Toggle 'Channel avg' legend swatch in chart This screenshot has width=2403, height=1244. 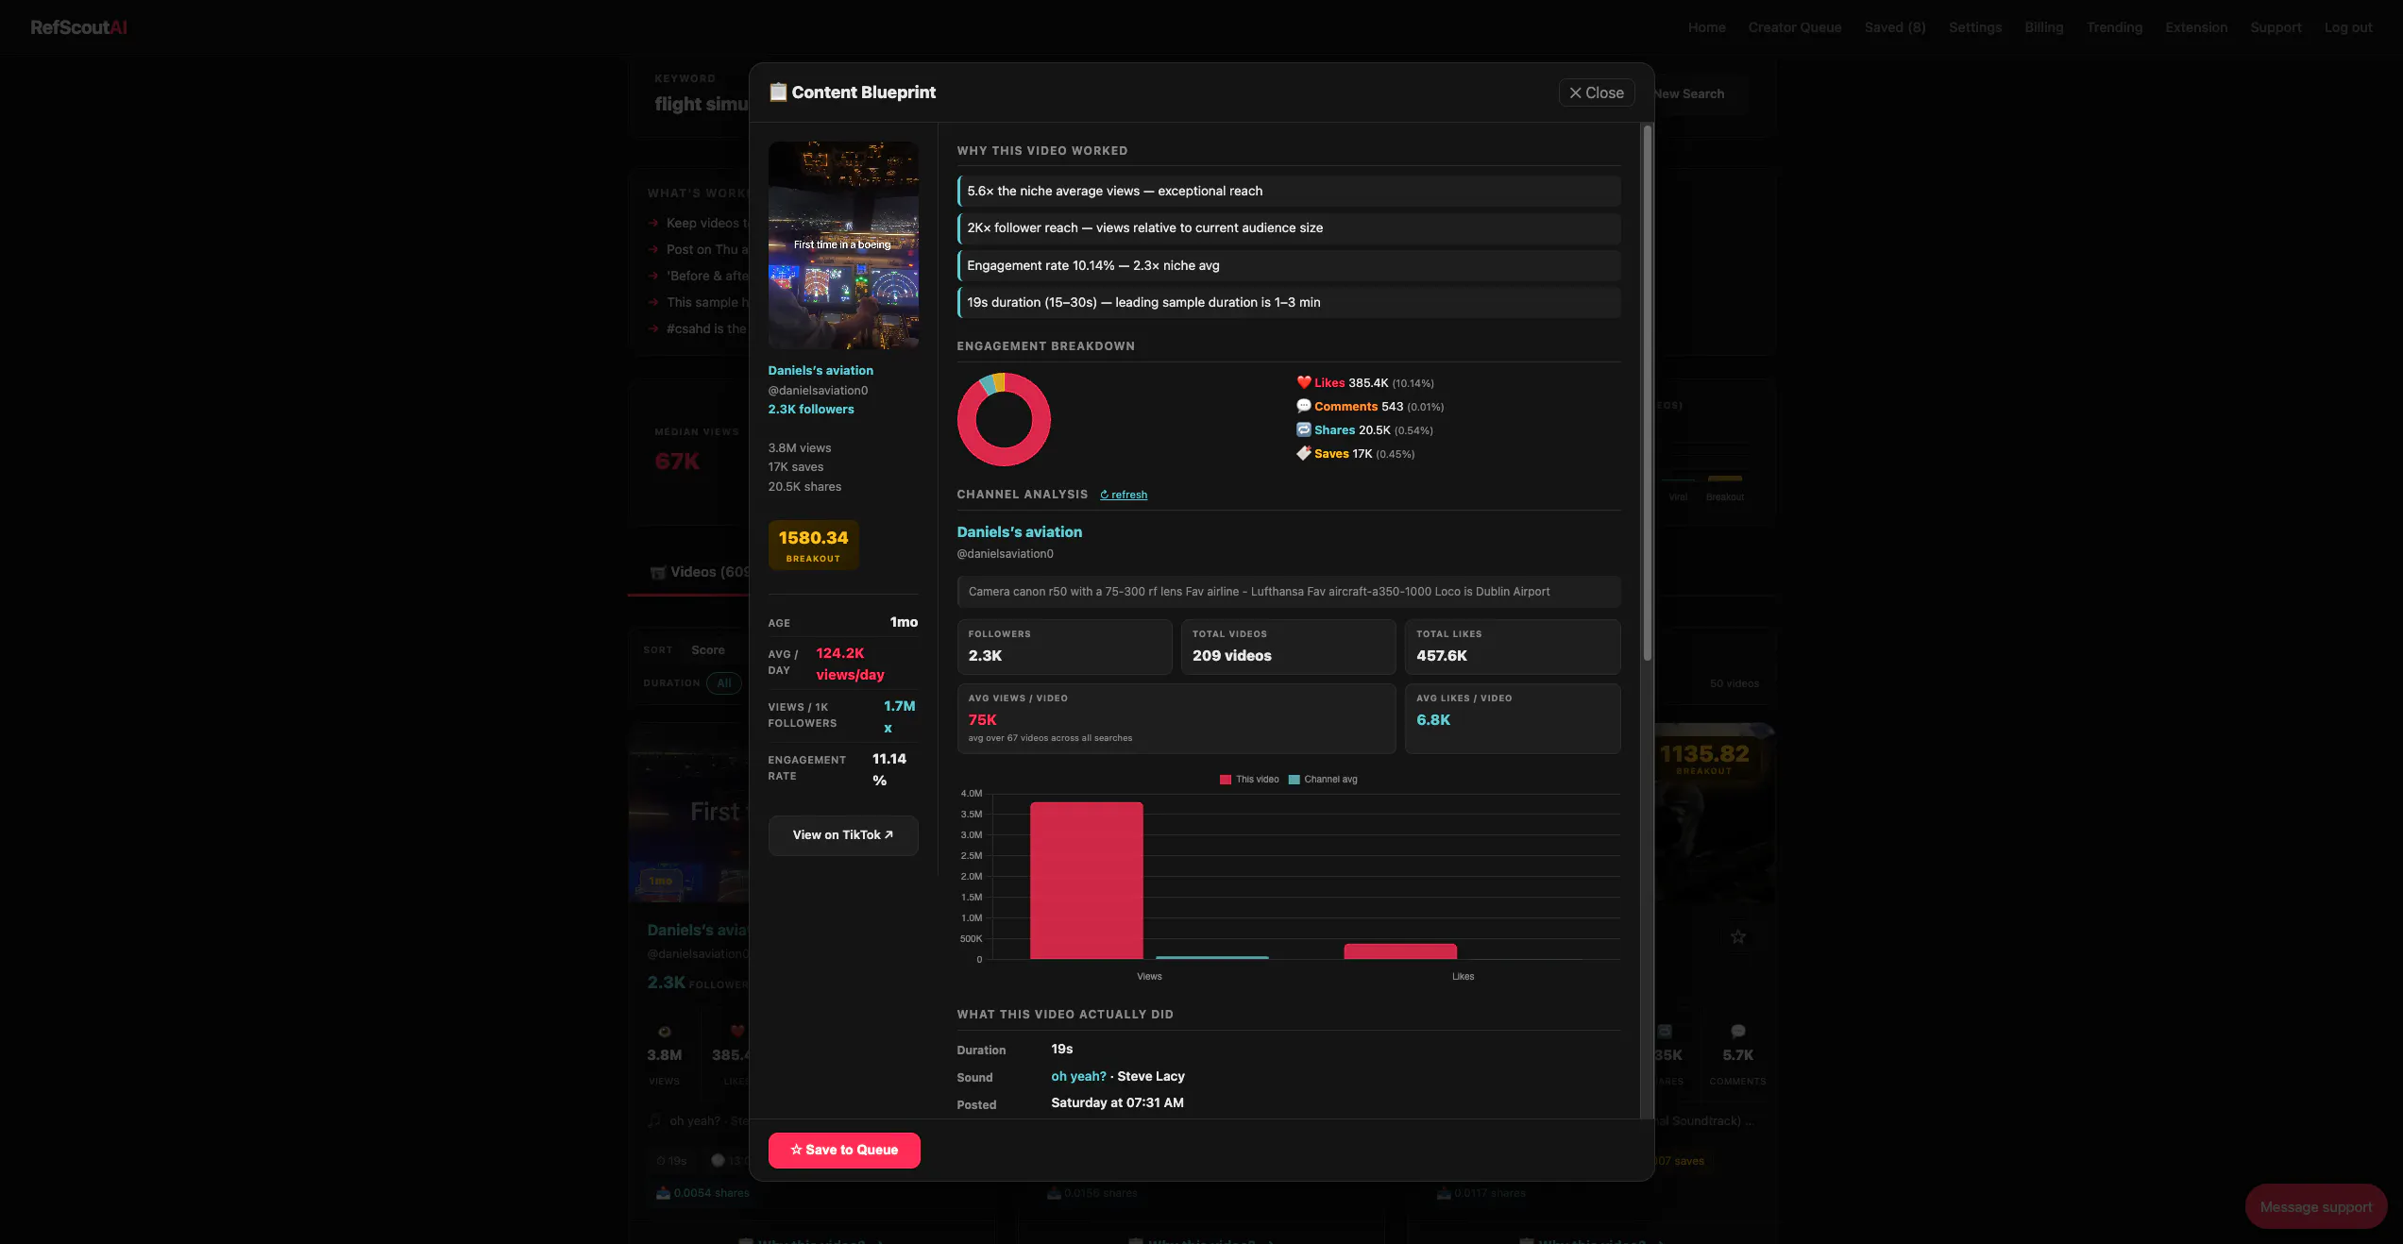point(1295,780)
